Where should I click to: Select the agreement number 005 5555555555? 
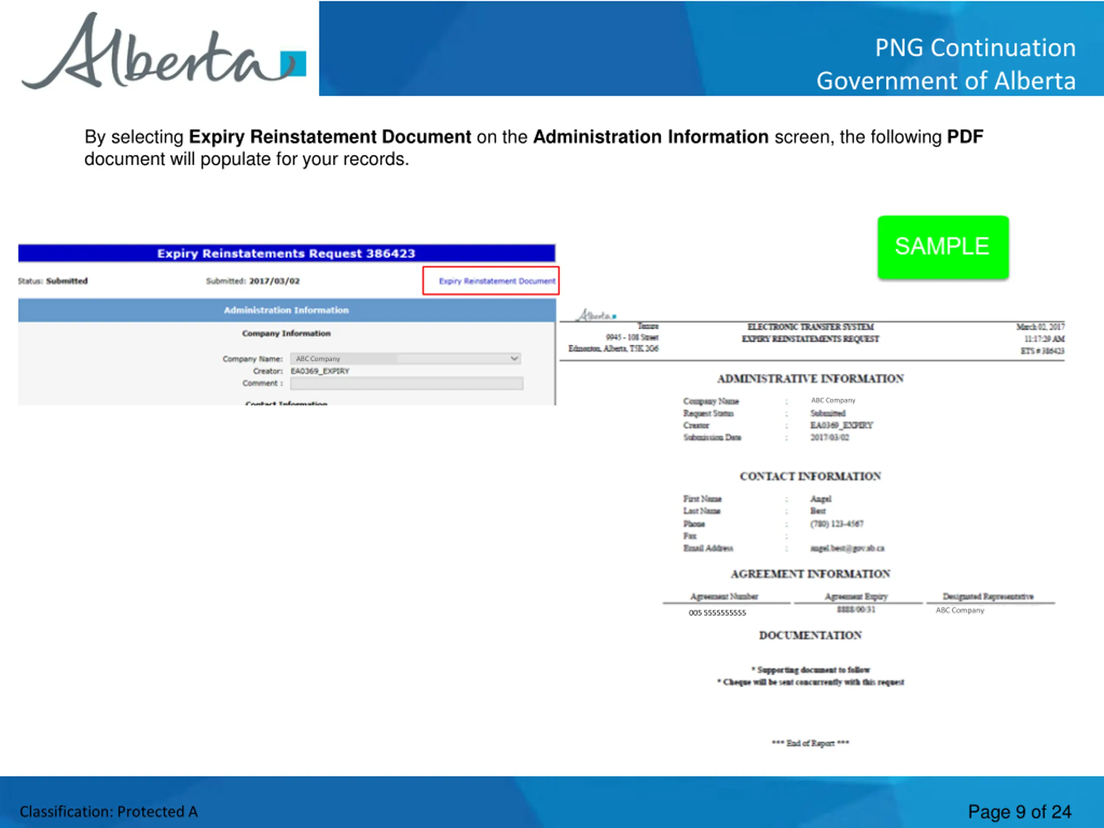(x=717, y=612)
